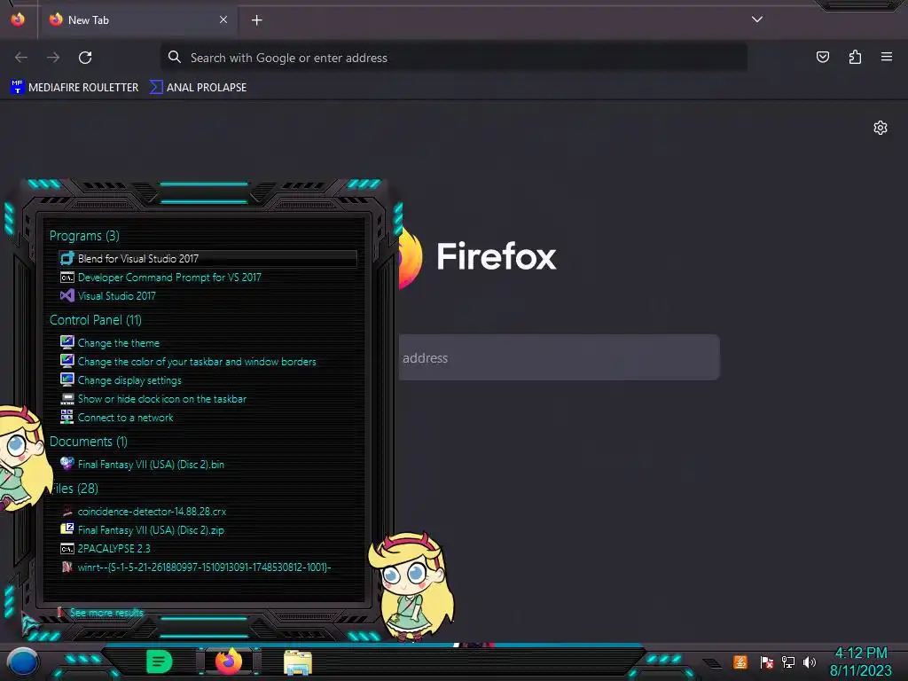Click the Firefox View icon left of the tab

point(18,20)
